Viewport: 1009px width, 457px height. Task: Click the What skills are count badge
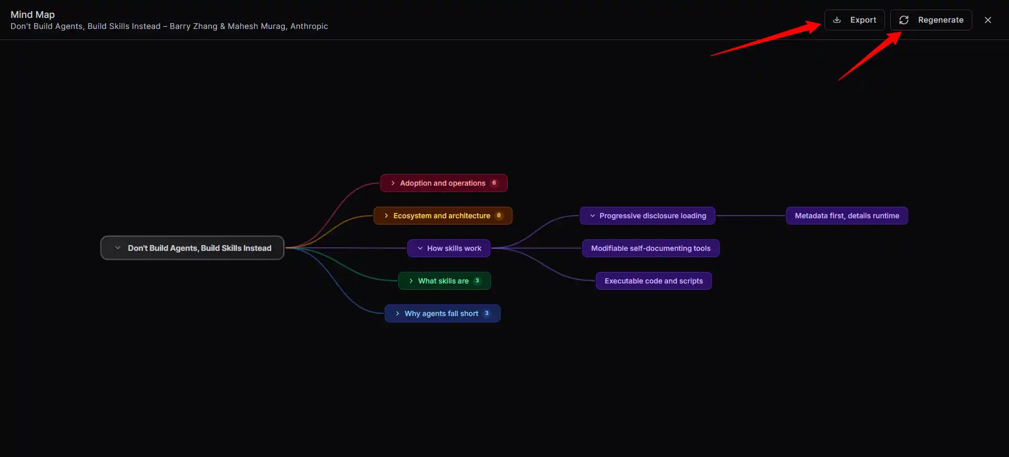pyautogui.click(x=477, y=281)
